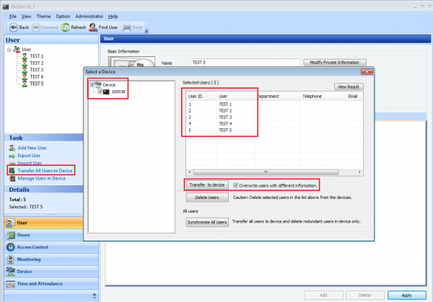Click Export User task icon

click(12, 155)
